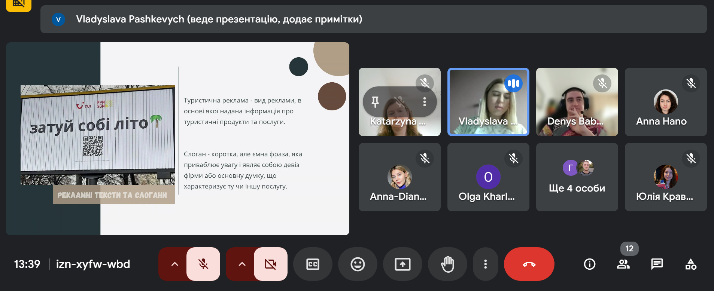Click the presenter banner Vladyslava Pashkevych
Image resolution: width=714 pixels, height=291 pixels.
tap(373, 19)
